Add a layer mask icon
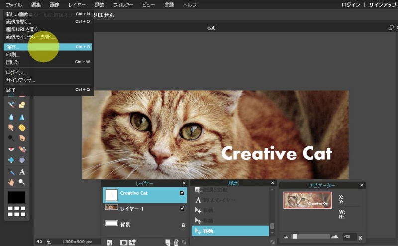 124,243
